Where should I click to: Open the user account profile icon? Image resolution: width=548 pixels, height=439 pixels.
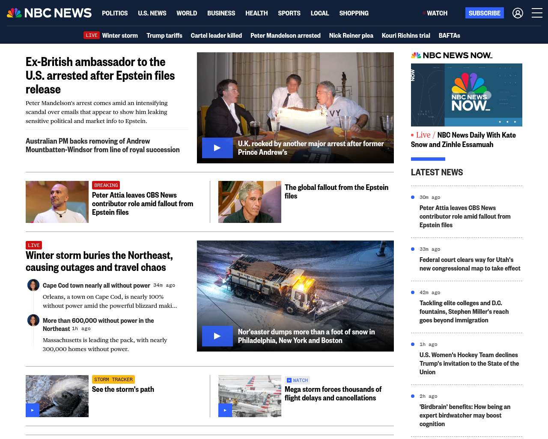[x=518, y=13]
